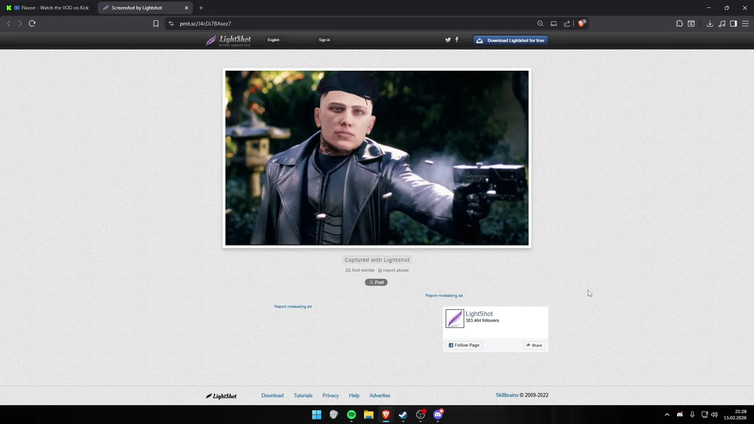Click the share icon in the address bar
This screenshot has width=754, height=424.
point(567,24)
